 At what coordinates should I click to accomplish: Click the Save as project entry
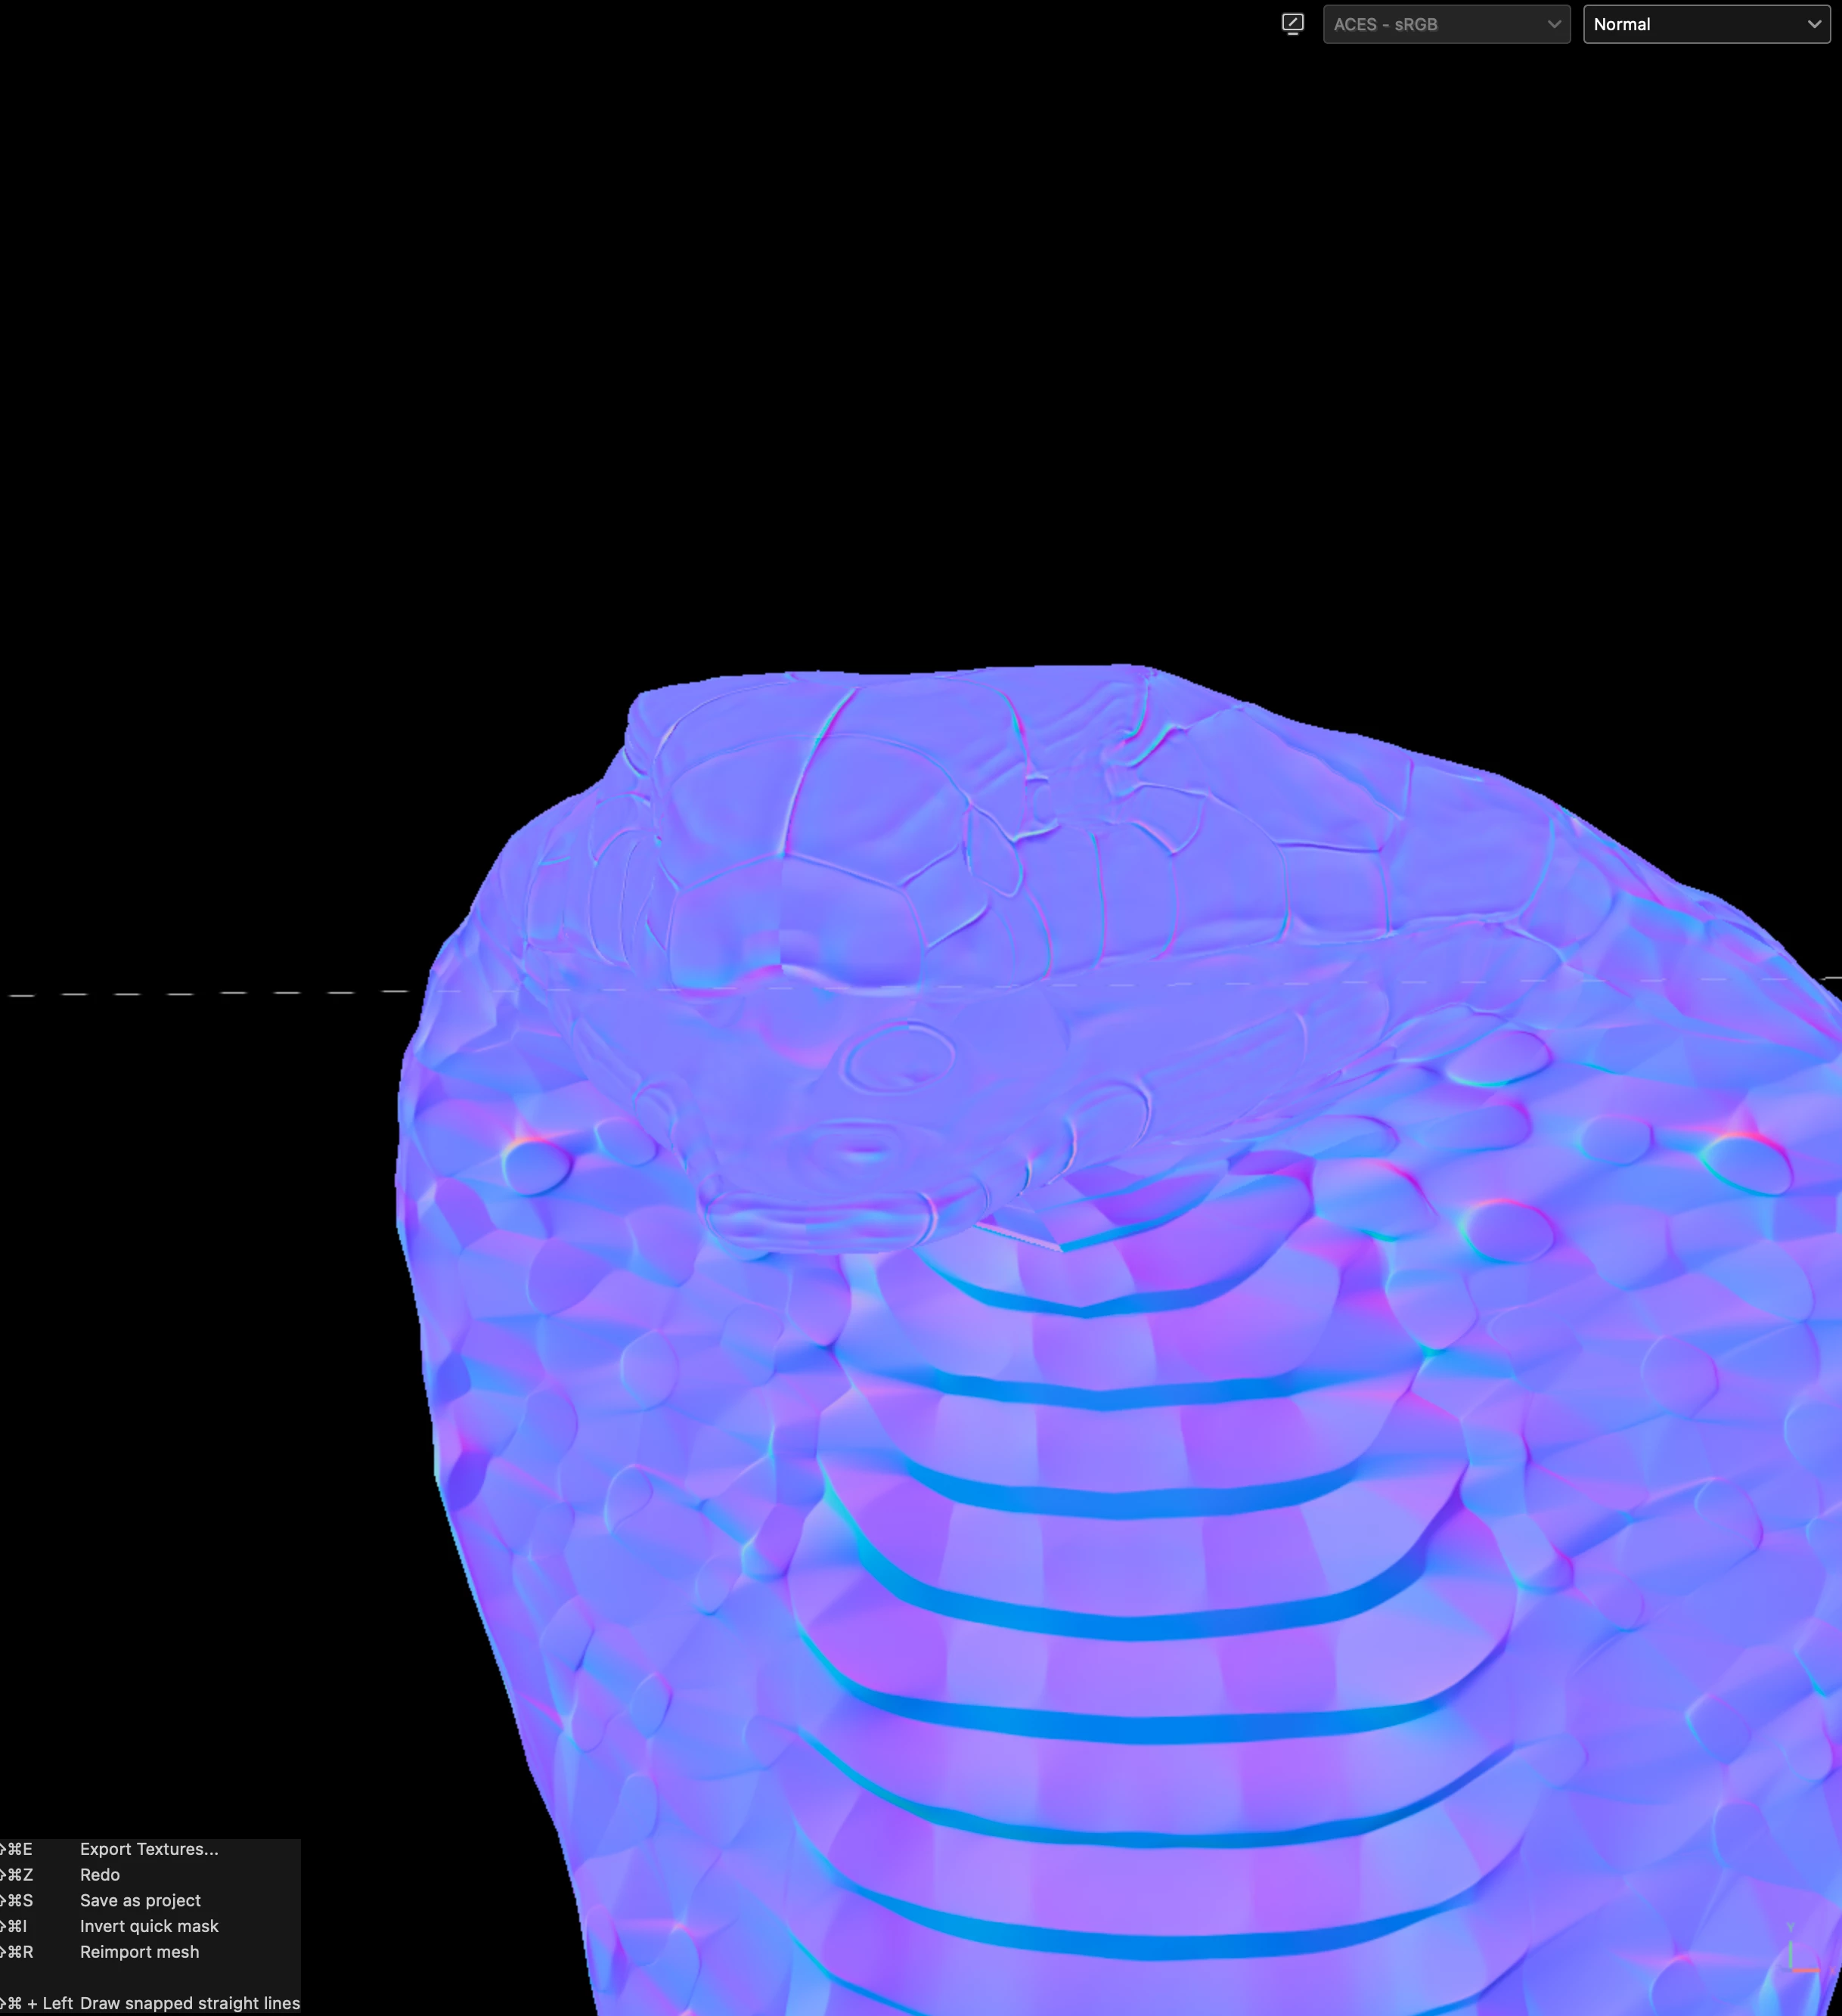pos(140,1900)
